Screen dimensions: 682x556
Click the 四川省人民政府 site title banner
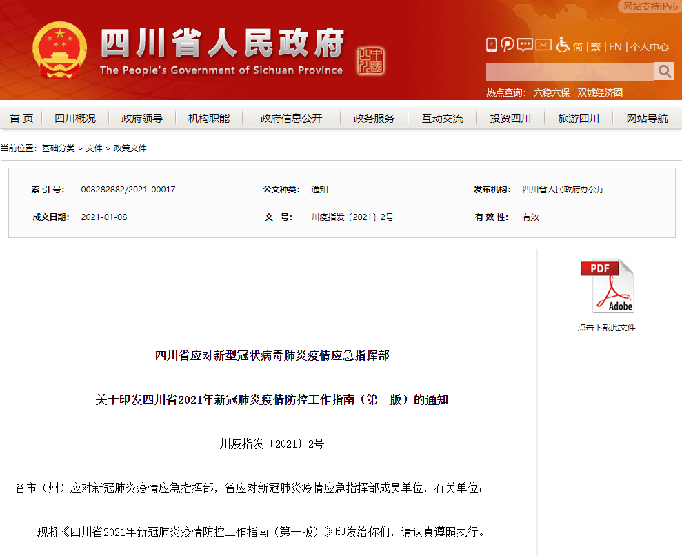click(x=222, y=43)
